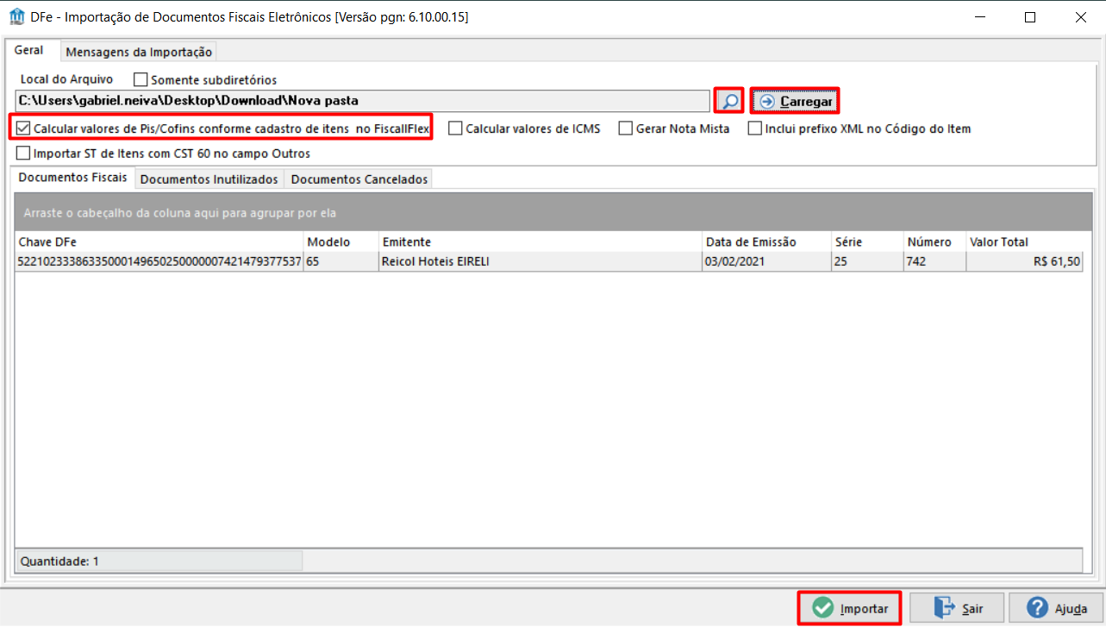This screenshot has height=627, width=1106.
Task: Sort by Série column header
Action: [x=867, y=241]
